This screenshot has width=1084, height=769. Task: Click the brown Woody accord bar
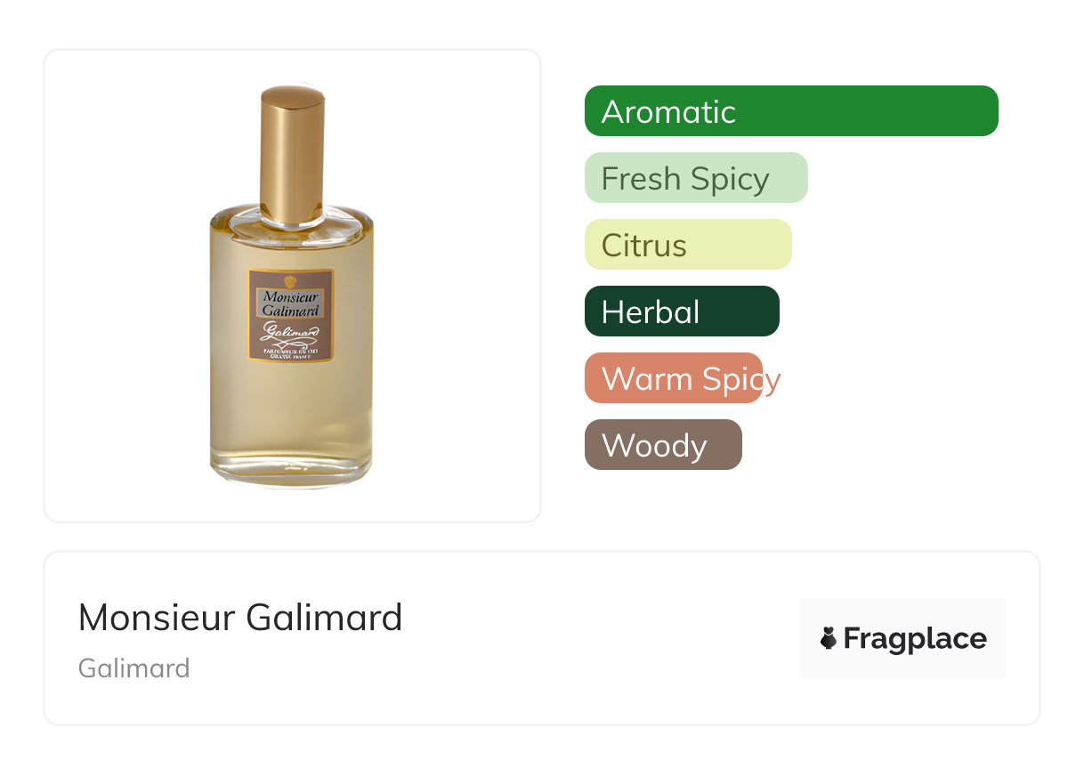click(x=663, y=445)
